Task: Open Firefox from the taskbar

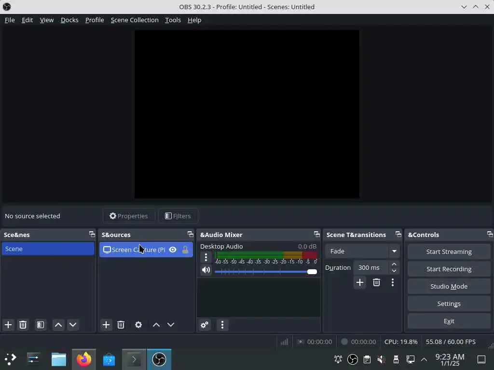Action: click(84, 359)
